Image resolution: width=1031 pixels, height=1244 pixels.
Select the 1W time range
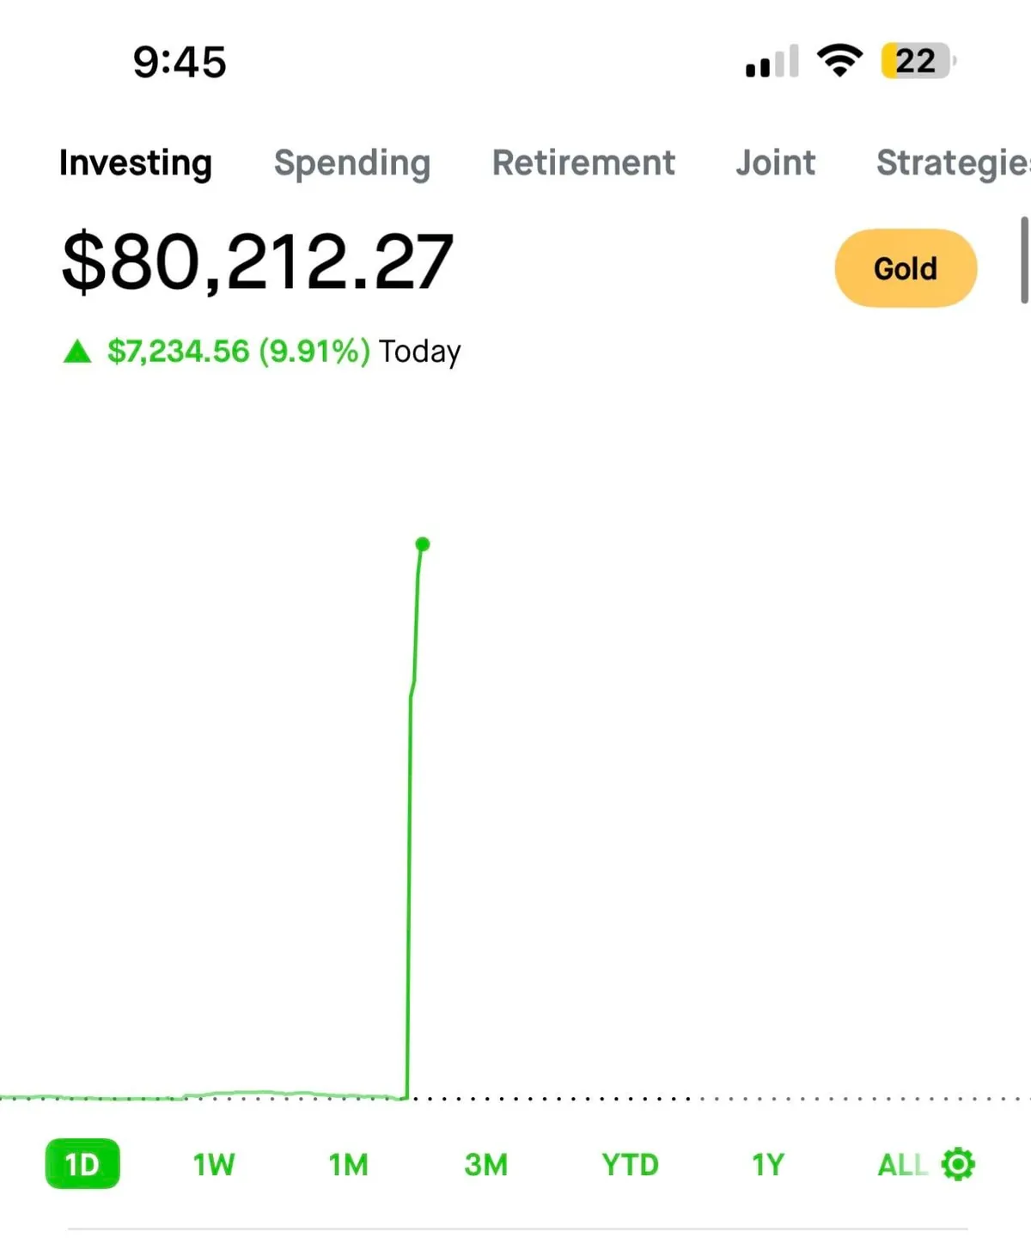[x=214, y=1164]
